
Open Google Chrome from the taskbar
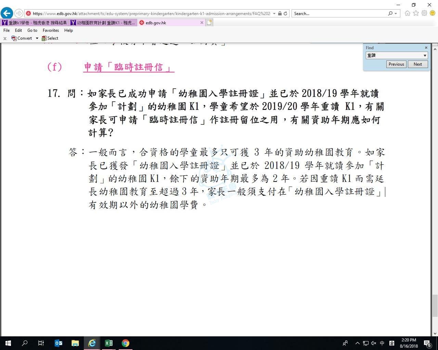126,343
